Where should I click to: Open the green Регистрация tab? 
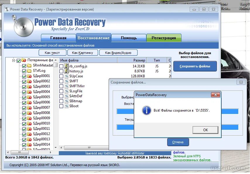tap(164, 38)
